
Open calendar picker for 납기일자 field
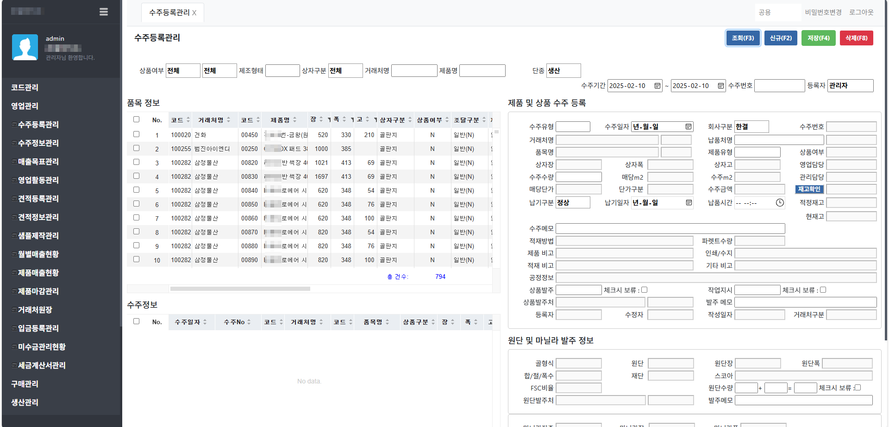[689, 202]
